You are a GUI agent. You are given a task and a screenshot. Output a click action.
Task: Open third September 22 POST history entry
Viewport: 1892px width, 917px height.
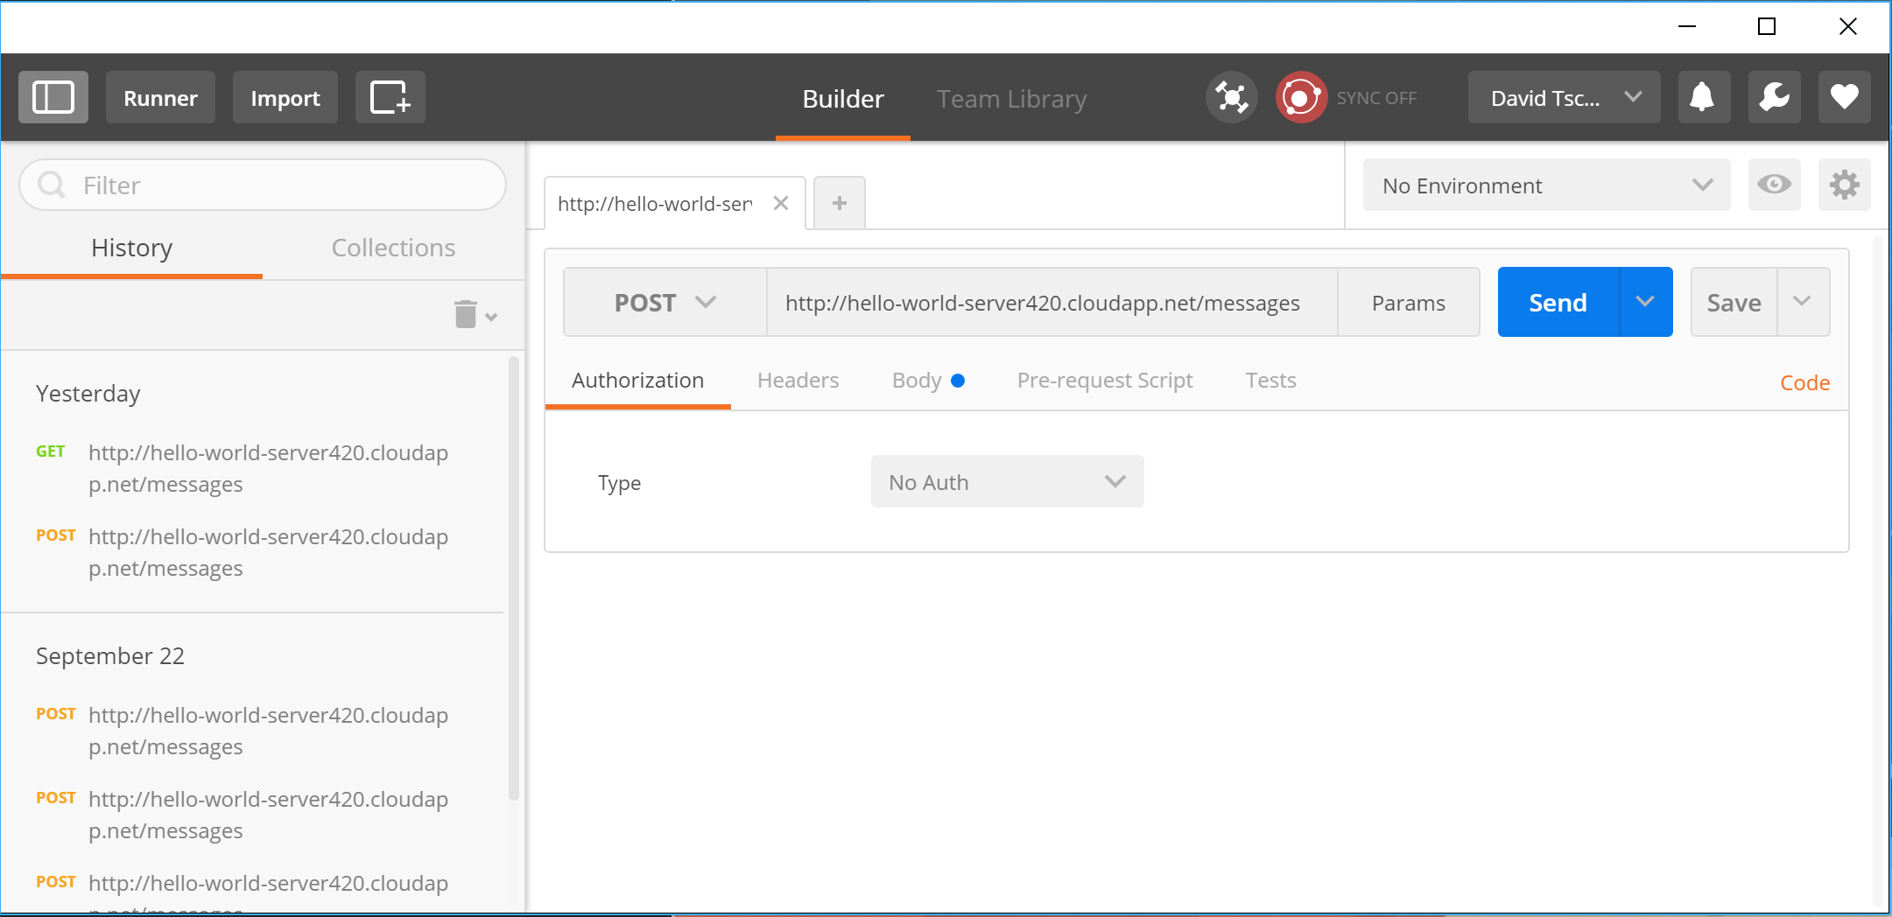[254, 892]
